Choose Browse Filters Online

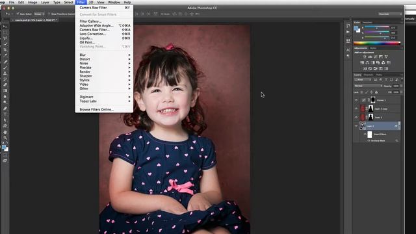104,110
